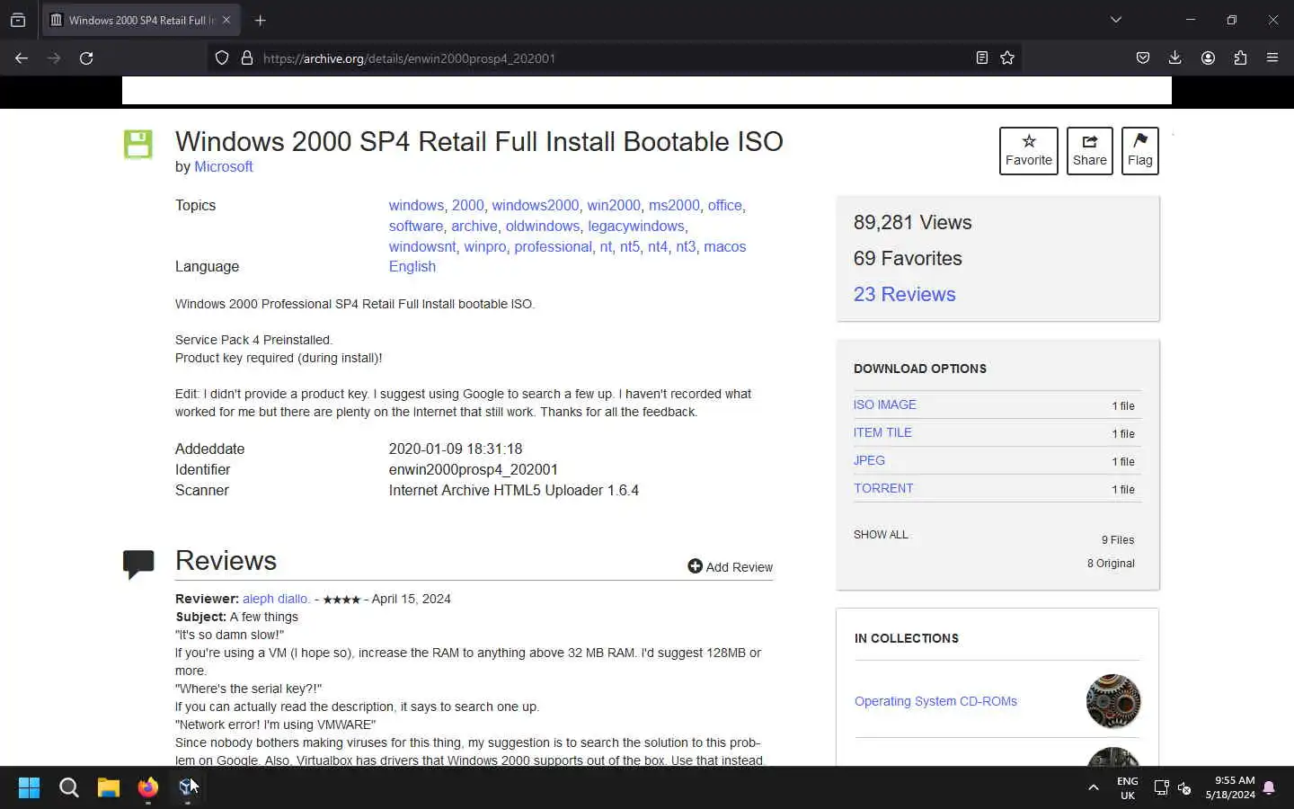Image resolution: width=1294 pixels, height=809 pixels.
Task: Toggle reader view icon in the address bar
Action: pyautogui.click(x=981, y=58)
